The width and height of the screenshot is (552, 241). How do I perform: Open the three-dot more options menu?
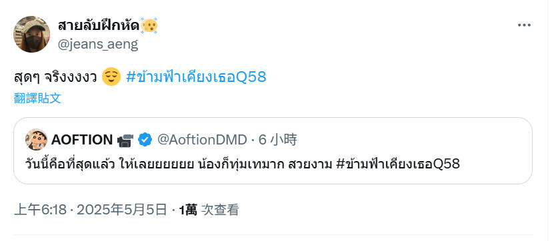[x=524, y=25]
